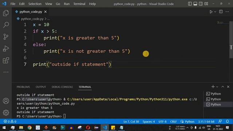Open the Extensions view
Screen dimensions: 233x131
click(6, 60)
